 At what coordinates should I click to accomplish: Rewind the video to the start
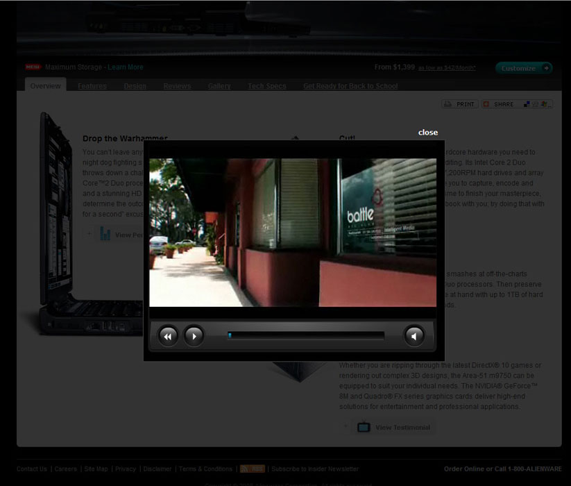(168, 336)
